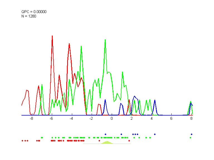Click the blue peak just above 4

pos(155,100)
